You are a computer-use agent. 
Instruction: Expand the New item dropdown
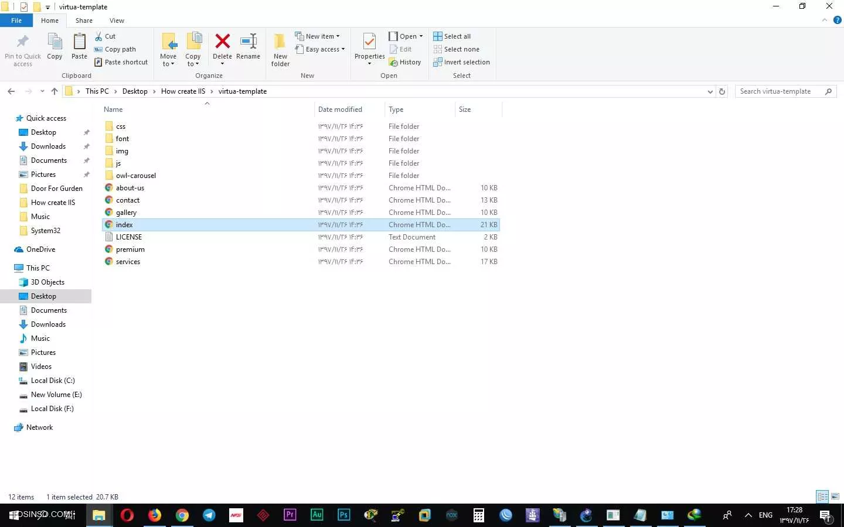pyautogui.click(x=317, y=36)
